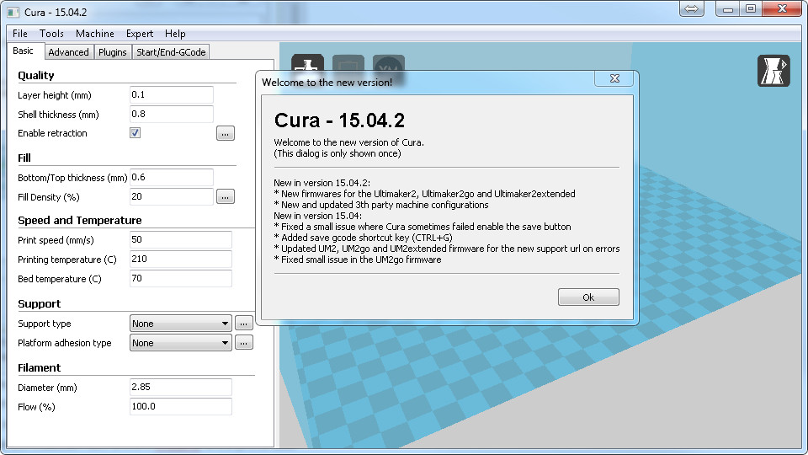This screenshot has height=455, width=808.
Task: Click the Cura app icon in title bar
Action: 13,12
